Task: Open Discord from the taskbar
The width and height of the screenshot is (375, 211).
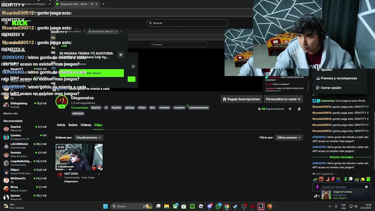Action: 209,206
